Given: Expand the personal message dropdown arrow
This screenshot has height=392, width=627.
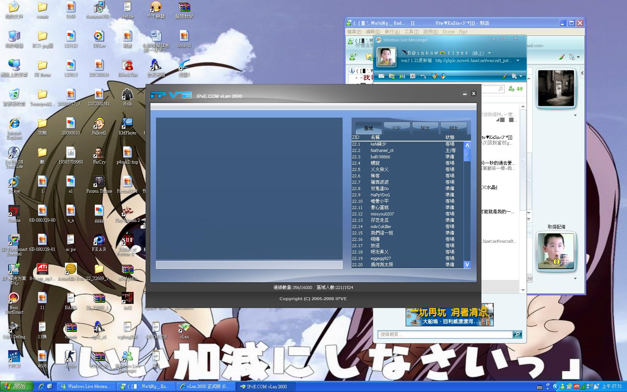Looking at the screenshot, I should [x=518, y=60].
